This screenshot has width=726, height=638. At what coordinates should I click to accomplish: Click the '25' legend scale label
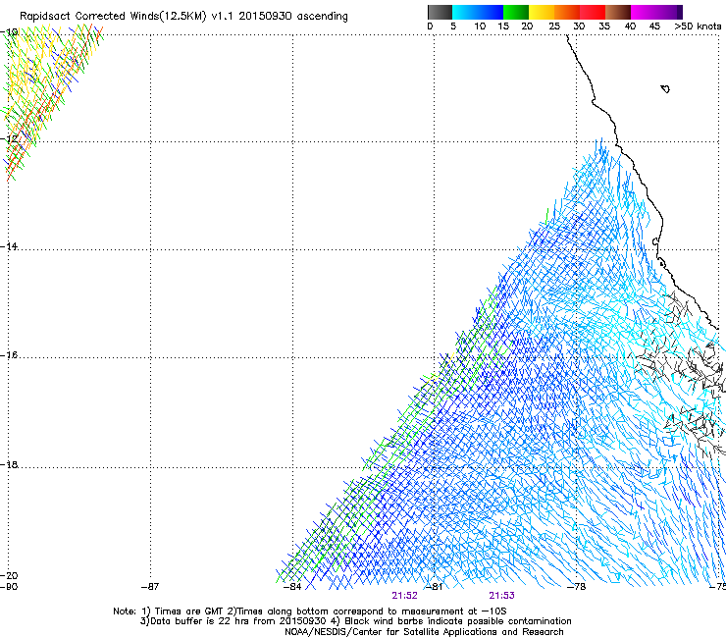click(554, 27)
